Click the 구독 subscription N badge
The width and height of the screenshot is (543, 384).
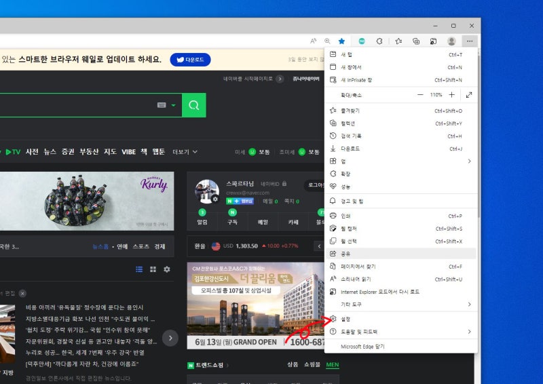point(232,212)
